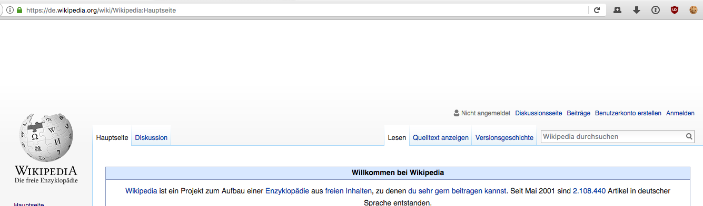703x206 pixels.
Task: Open the Enzyklopädie link
Action: [287, 191]
